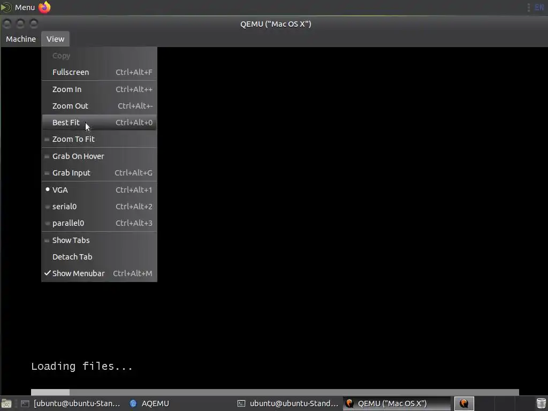Click the AQEMU taskbar icon
The height and width of the screenshot is (411, 548).
click(x=133, y=404)
